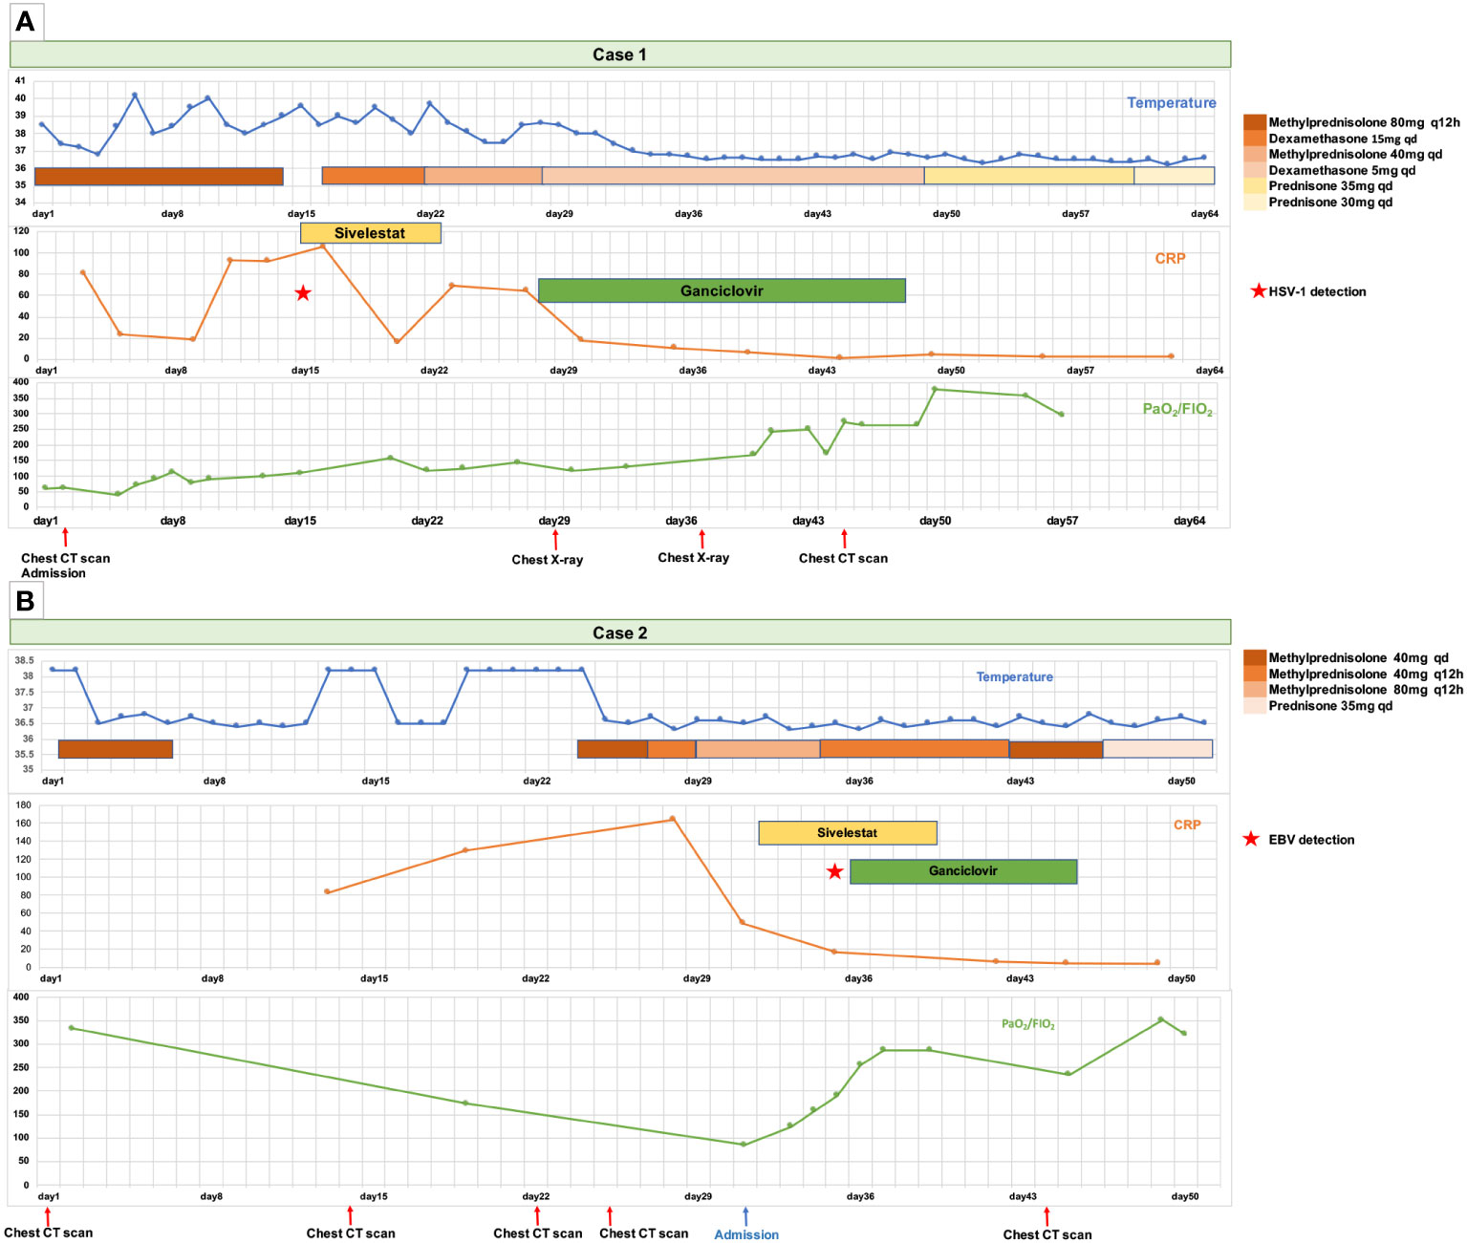1467x1243 pixels.
Task: Click the blue Admission label in Case 2
Action: pos(746,1234)
